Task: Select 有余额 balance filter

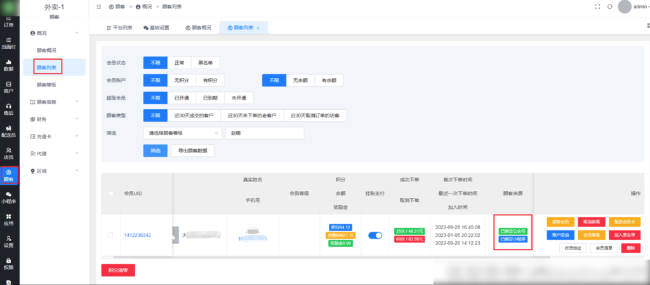Action: pos(329,81)
